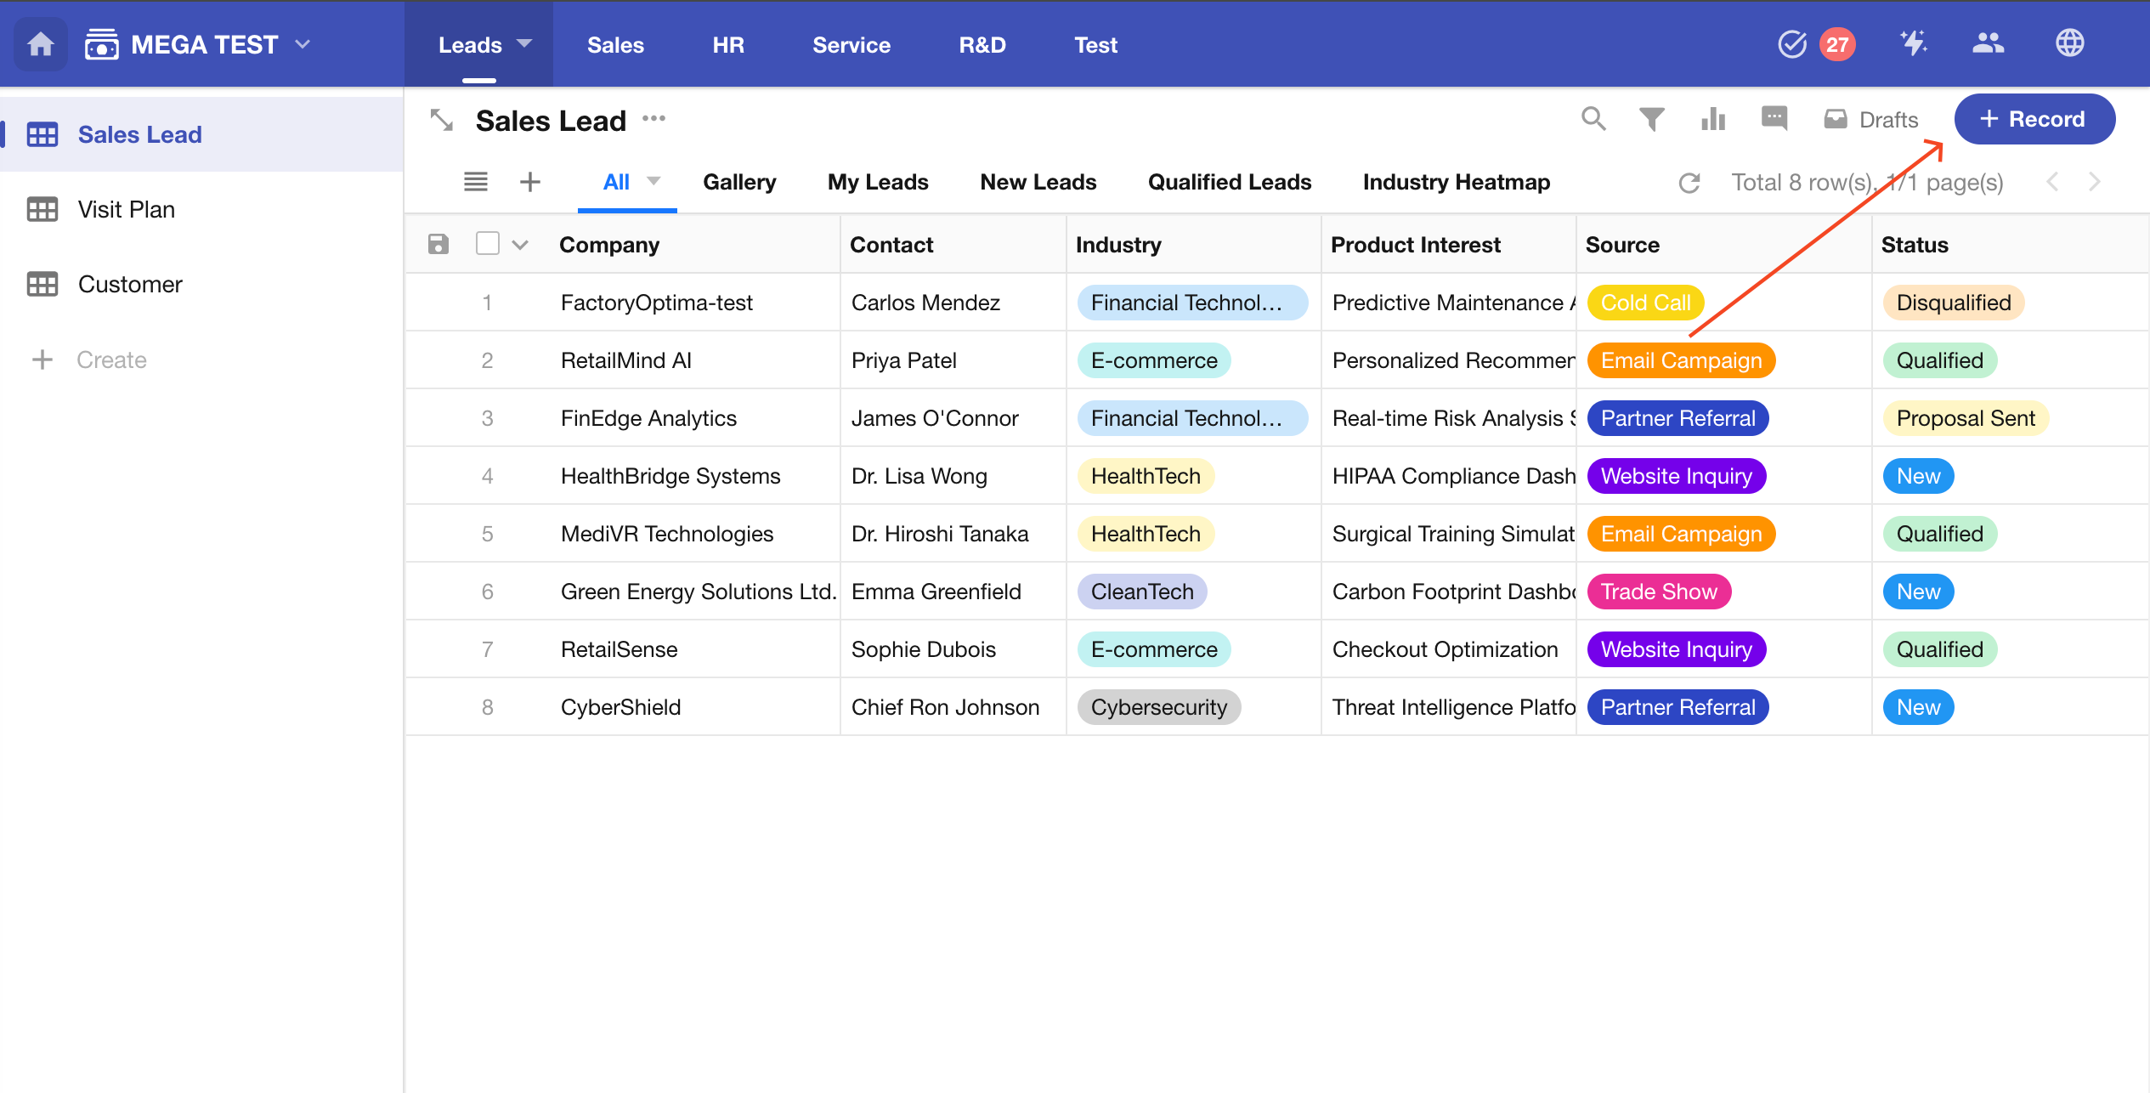Click the globe language icon
Screen dimensions: 2150x1093
(x=2069, y=43)
